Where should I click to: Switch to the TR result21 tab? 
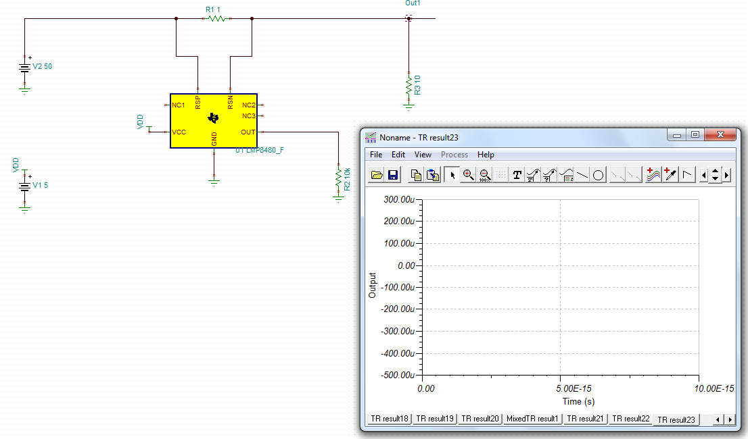click(x=585, y=419)
